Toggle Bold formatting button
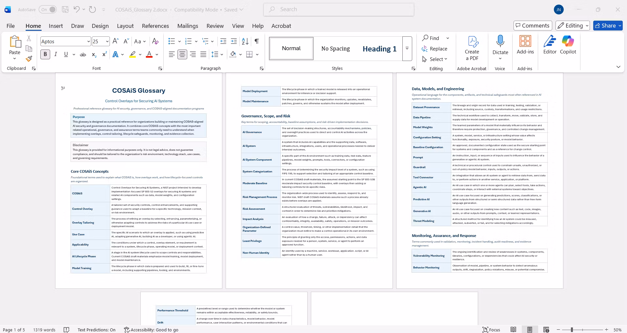 [x=45, y=54]
